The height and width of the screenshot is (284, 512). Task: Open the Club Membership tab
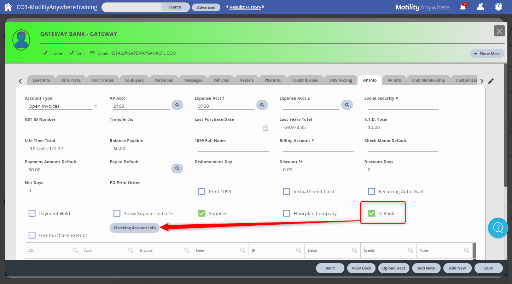(428, 80)
